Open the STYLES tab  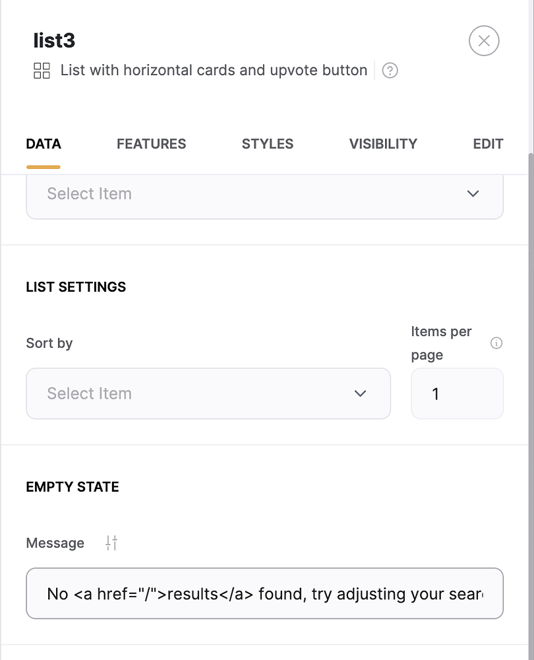pos(267,143)
